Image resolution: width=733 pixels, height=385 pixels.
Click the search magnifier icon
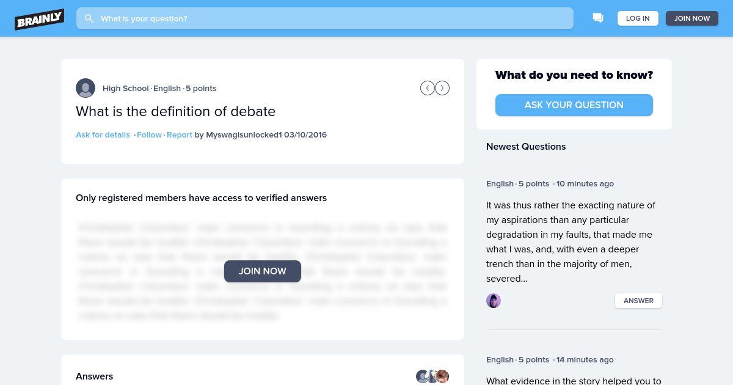click(89, 18)
